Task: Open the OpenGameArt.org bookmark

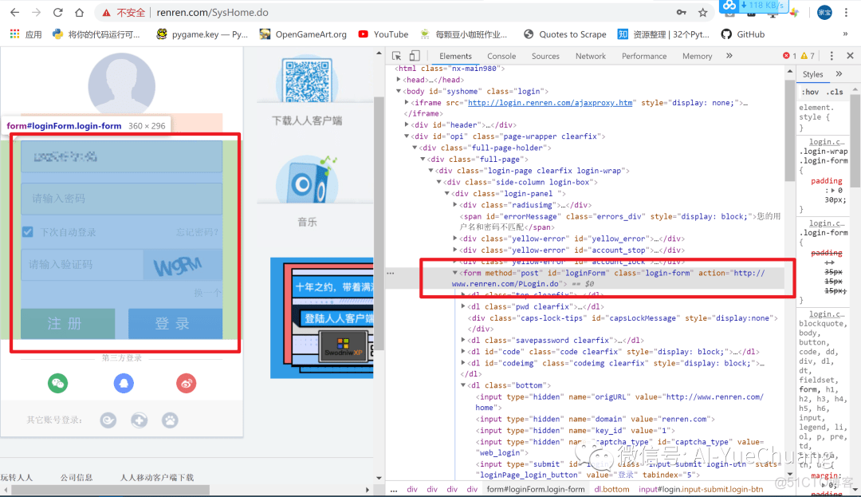Action: pos(303,34)
